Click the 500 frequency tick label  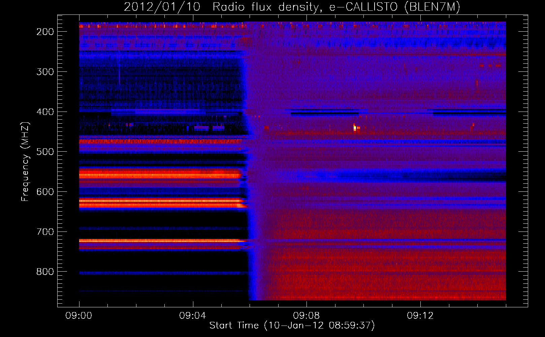45,152
